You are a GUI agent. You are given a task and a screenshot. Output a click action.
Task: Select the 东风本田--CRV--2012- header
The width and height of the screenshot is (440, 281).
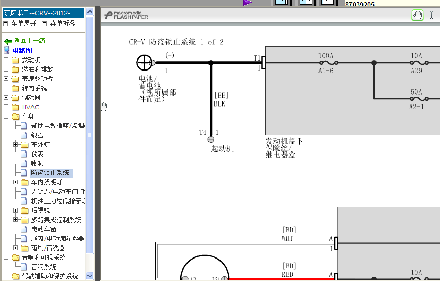click(x=43, y=13)
